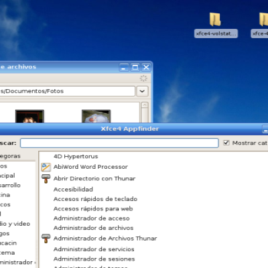
Task: Close the file manager window
Action: tap(146, 67)
